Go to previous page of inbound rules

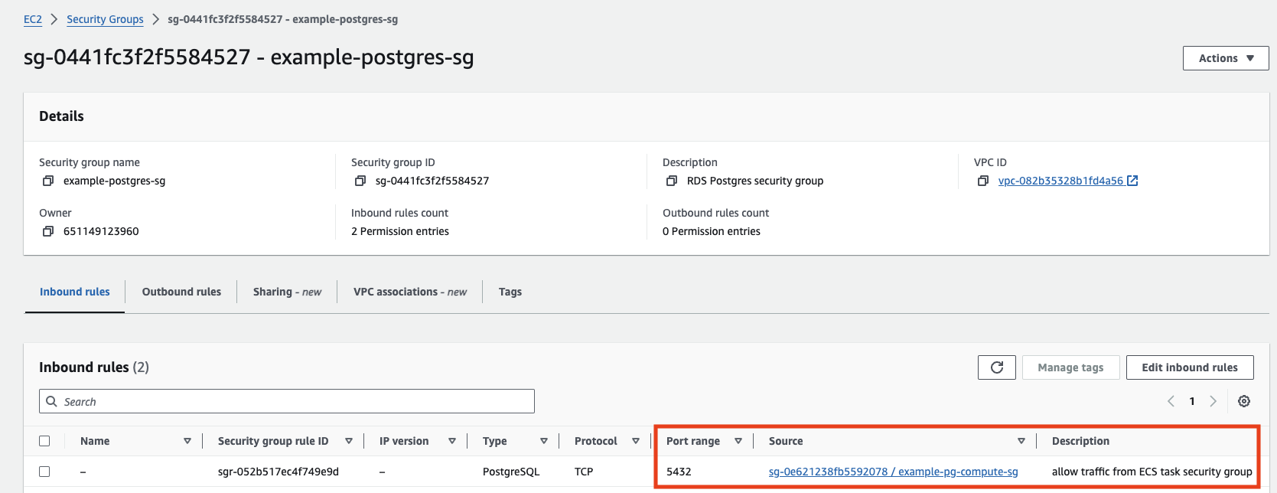[x=1171, y=401]
